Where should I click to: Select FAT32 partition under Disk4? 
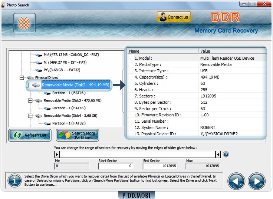click(69, 123)
